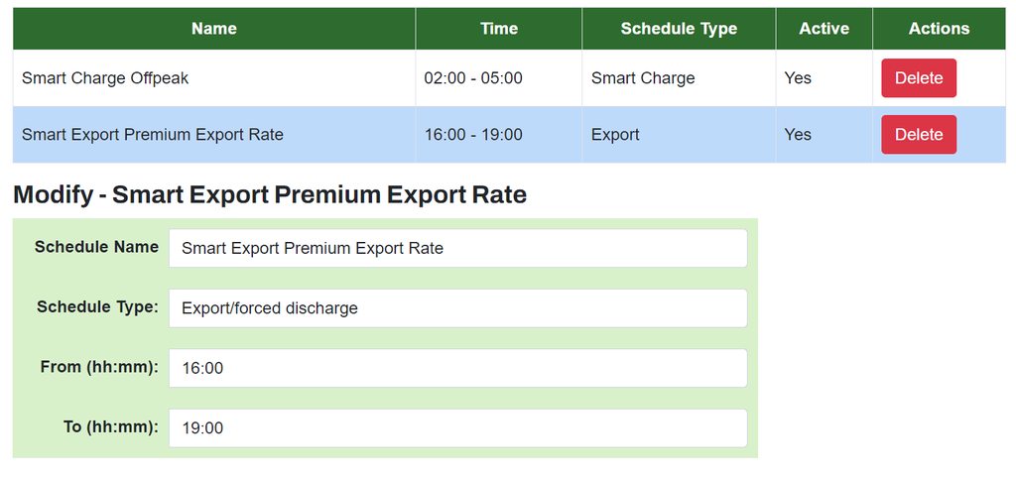1016x479 pixels.
Task: Click the Schedule Name label
Action: pyautogui.click(x=96, y=247)
